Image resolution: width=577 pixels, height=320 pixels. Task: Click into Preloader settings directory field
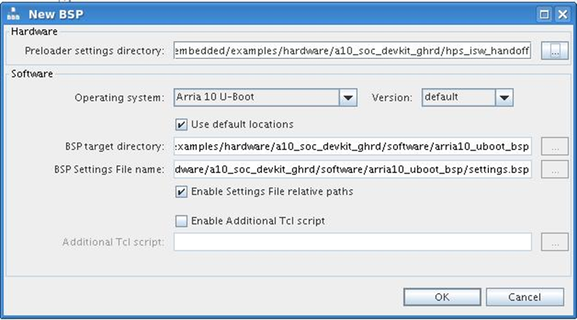click(352, 51)
